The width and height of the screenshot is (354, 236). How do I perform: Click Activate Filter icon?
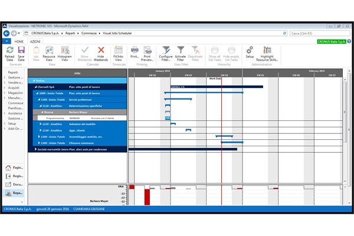tap(181, 50)
